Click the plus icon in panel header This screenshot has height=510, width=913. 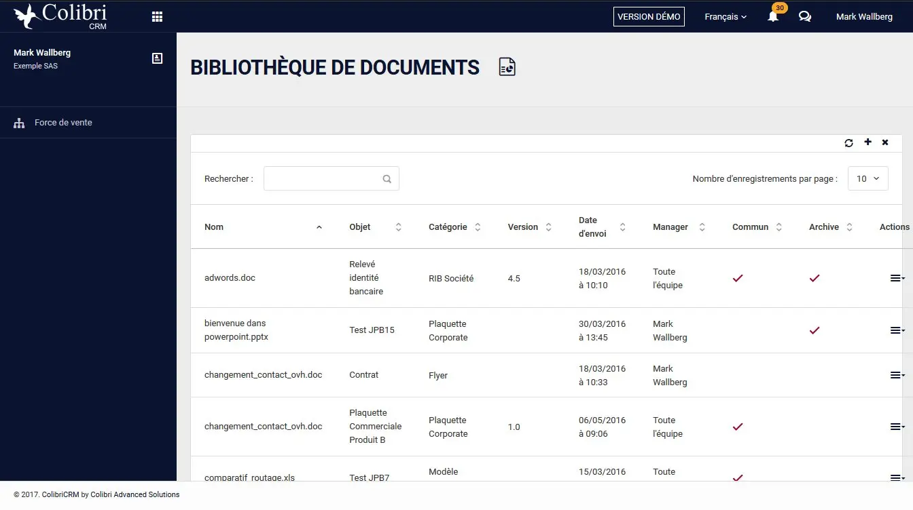[867, 142]
